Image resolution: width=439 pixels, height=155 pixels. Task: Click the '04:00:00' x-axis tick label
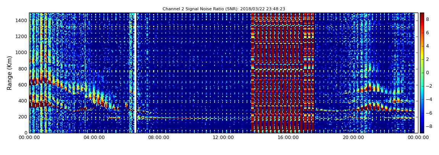coord(94,137)
